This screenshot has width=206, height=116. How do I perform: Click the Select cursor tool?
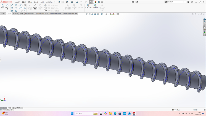click(x=91, y=2)
